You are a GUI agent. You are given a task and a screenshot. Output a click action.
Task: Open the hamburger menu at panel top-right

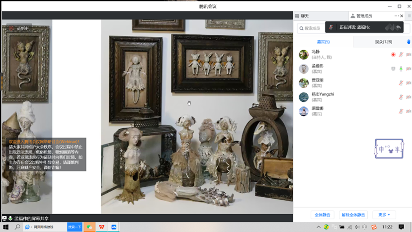[x=409, y=16]
